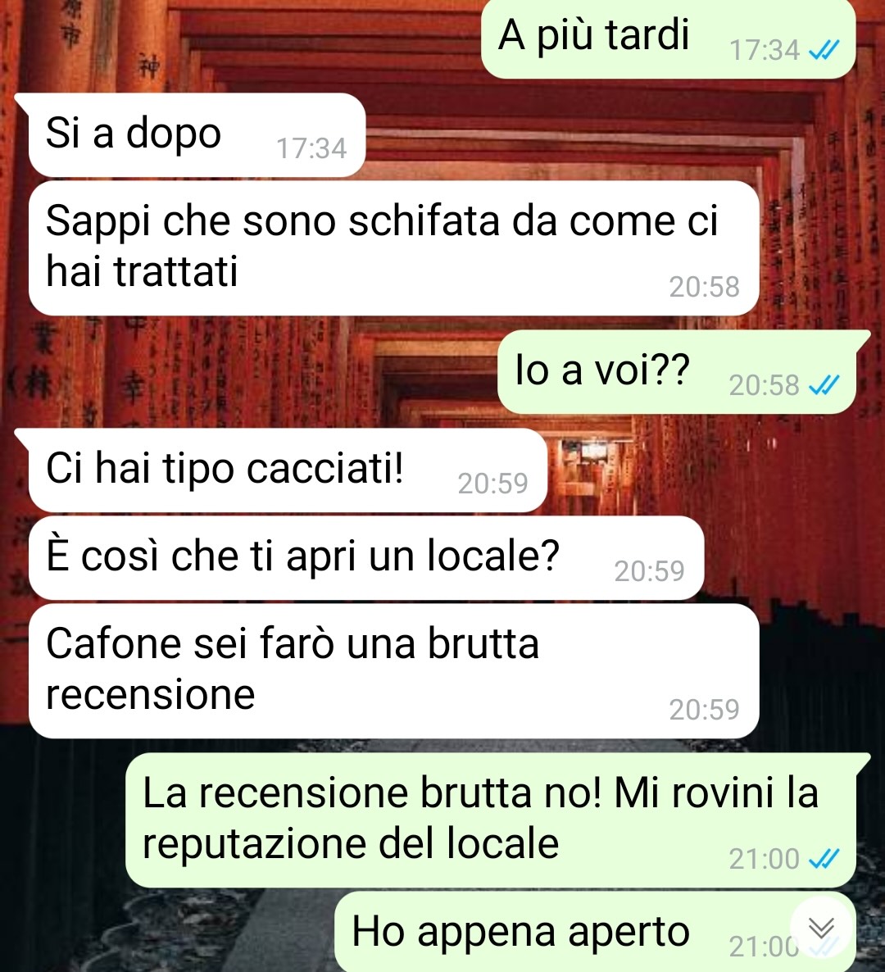Tap the 20:59 timestamp on 'È così che' message
This screenshot has height=972, width=885.
[x=649, y=570]
